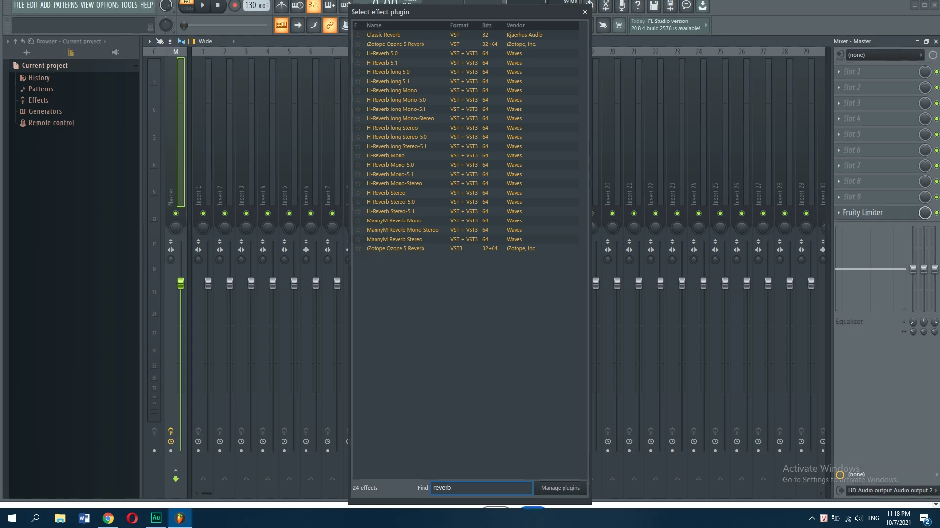940x528 pixels.
Task: Mute Insert 1 via its green light
Action: tap(203, 213)
